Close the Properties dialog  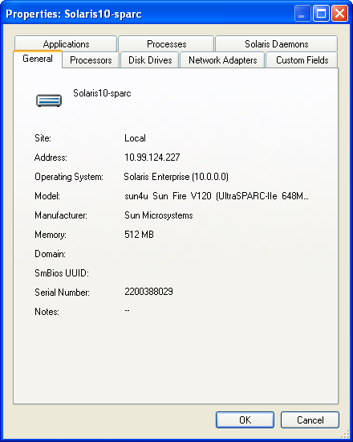pos(339,13)
